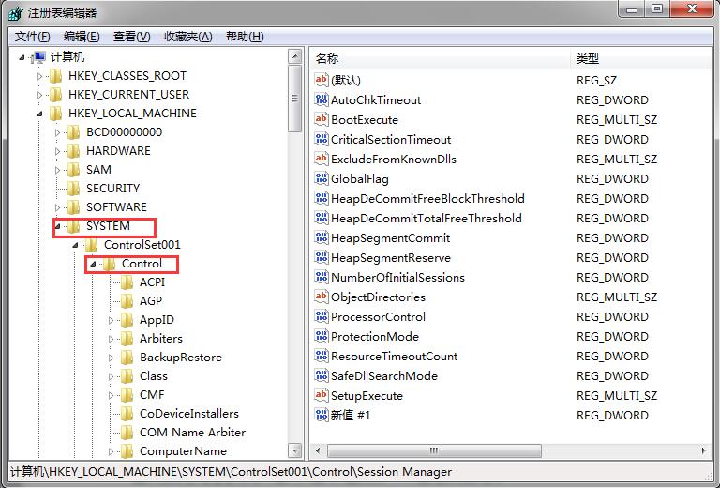The image size is (720, 488).
Task: Open the 文件(F) menu
Action: pyautogui.click(x=32, y=37)
